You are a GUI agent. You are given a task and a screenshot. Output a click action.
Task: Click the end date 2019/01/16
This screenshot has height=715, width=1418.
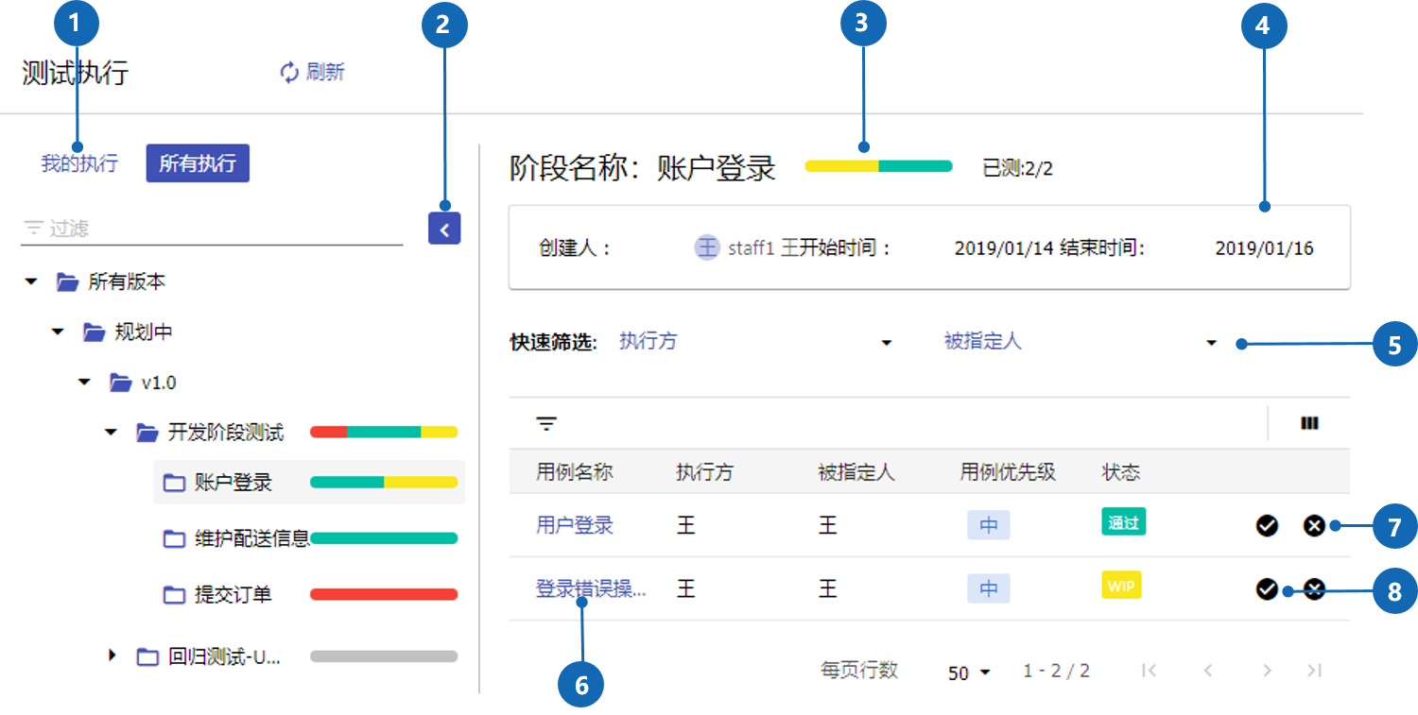coord(1264,248)
